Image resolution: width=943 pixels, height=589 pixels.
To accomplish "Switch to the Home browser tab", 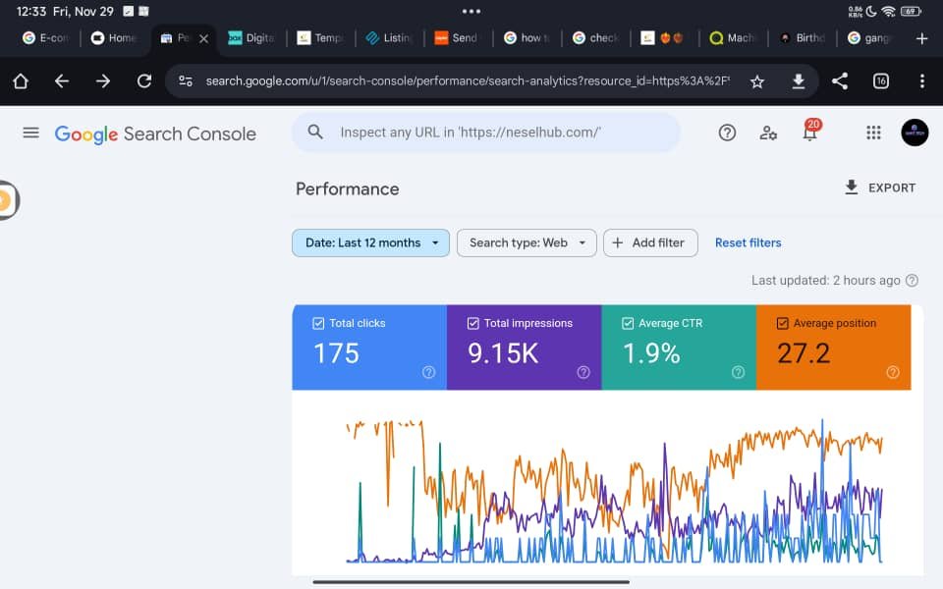I will click(114, 38).
